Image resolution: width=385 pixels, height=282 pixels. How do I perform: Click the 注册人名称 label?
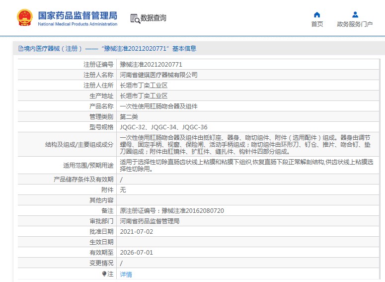pyautogui.click(x=98, y=75)
